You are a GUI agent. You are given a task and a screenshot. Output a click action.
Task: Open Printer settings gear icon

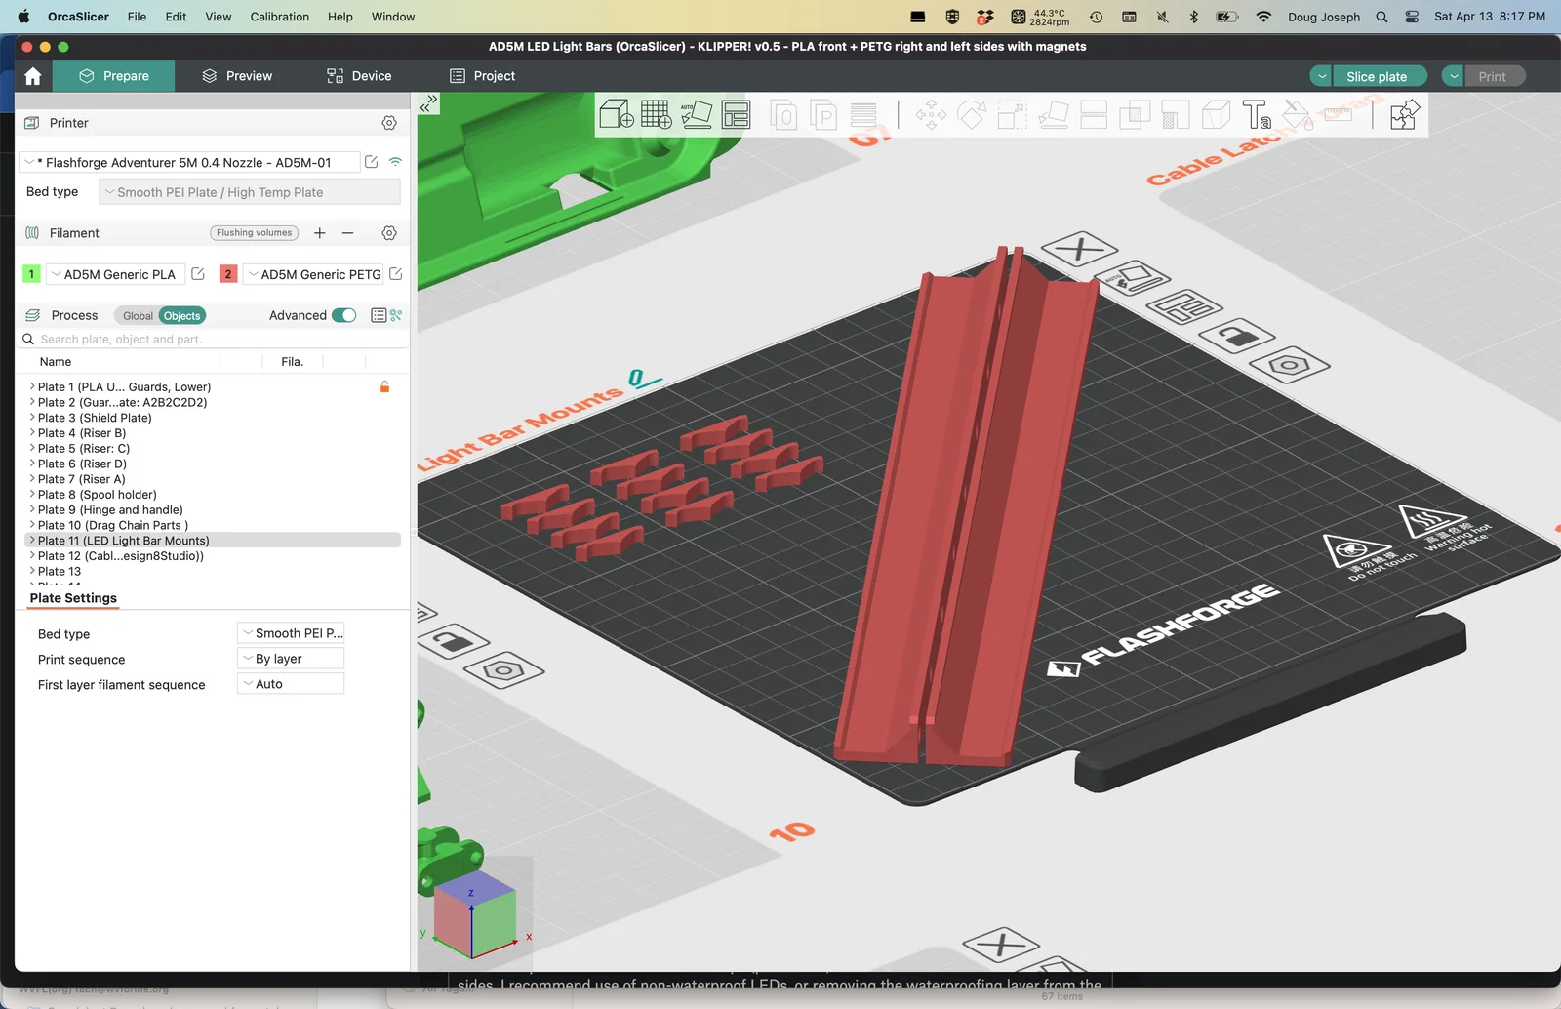389,123
